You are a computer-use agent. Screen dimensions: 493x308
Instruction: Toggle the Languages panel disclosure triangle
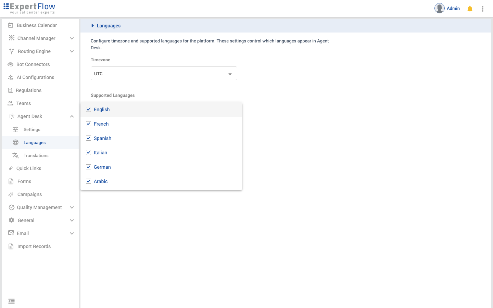[x=92, y=26]
